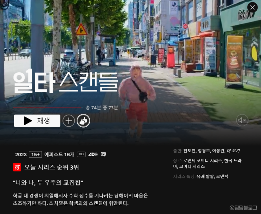Click the 15+ maturity rating badge

pos(35,155)
